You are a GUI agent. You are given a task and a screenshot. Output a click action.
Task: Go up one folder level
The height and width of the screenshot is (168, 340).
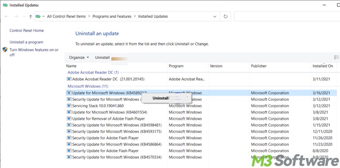tap(31, 17)
